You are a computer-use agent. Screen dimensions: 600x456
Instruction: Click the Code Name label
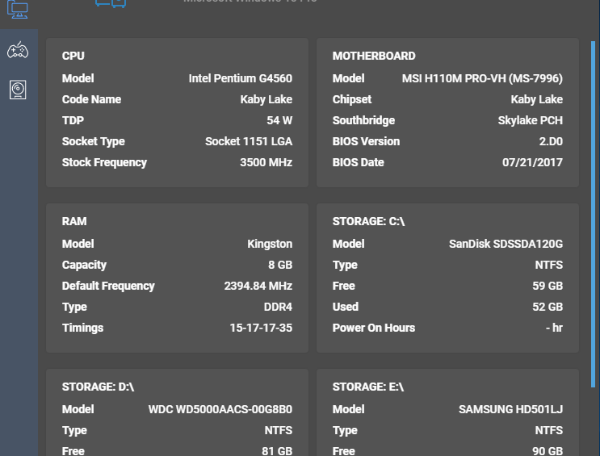pyautogui.click(x=91, y=99)
